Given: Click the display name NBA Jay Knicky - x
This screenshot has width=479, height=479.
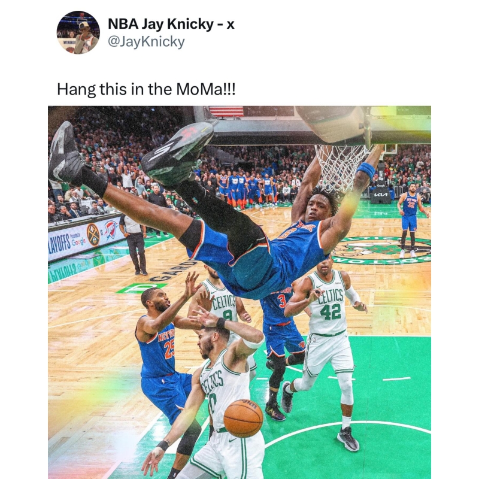Looking at the screenshot, I should [171, 24].
